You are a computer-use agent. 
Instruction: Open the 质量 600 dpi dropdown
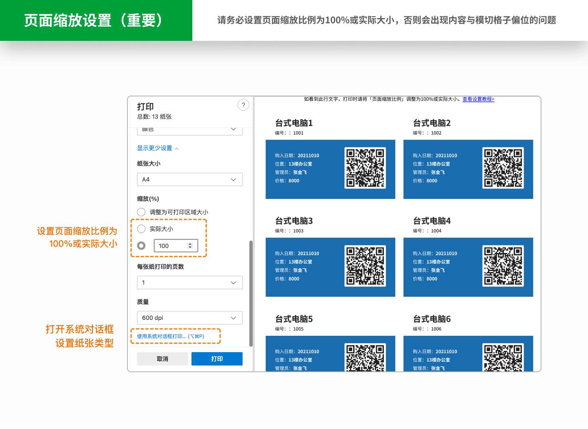[x=189, y=317]
